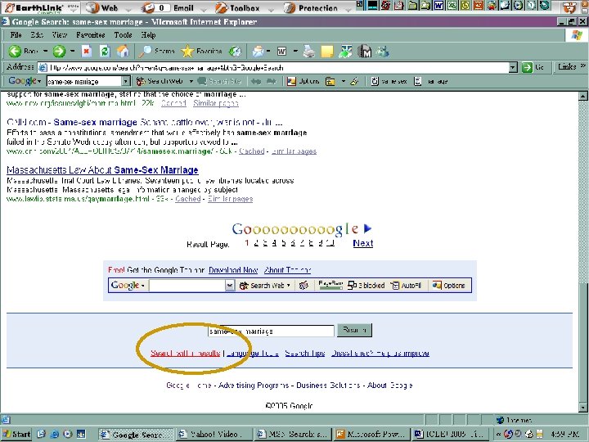Click the Mail envelope icon

(x=258, y=51)
